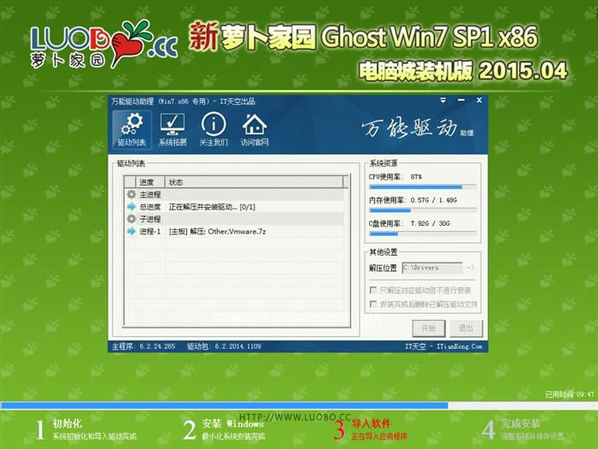Click the status text 正在解压并安装驱动... [0/1]
This screenshot has height=449, width=598.
(x=212, y=207)
